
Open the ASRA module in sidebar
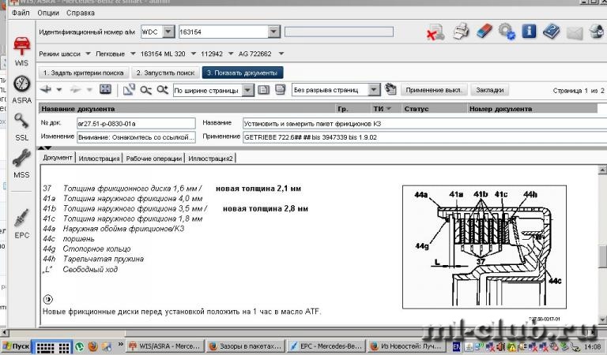(x=21, y=89)
